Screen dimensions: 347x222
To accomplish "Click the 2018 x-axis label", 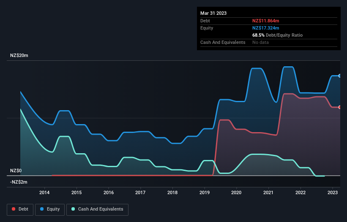I will coord(172,192).
